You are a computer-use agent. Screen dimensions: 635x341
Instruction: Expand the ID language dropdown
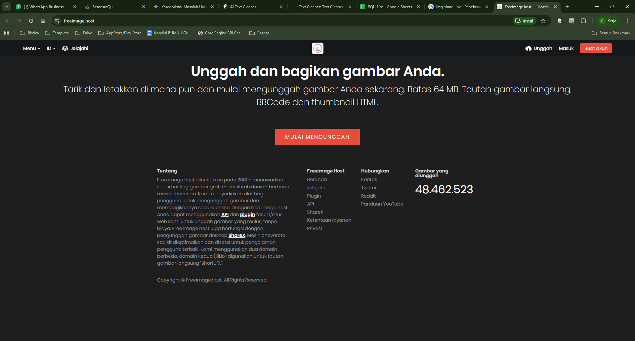click(x=51, y=48)
